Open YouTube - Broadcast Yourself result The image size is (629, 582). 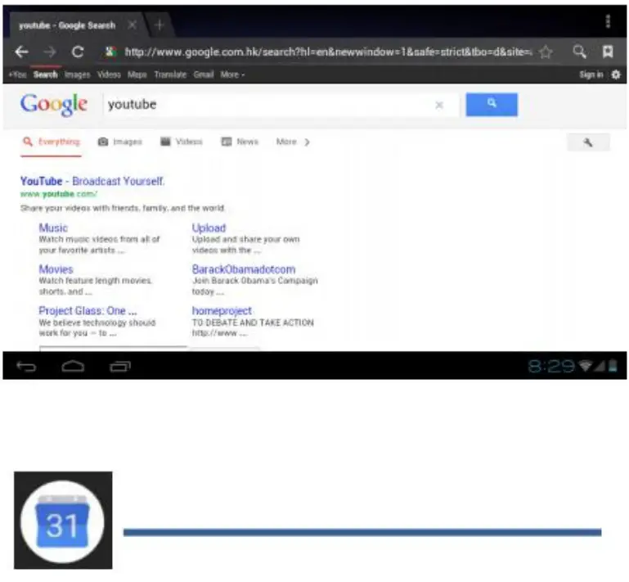click(x=92, y=181)
